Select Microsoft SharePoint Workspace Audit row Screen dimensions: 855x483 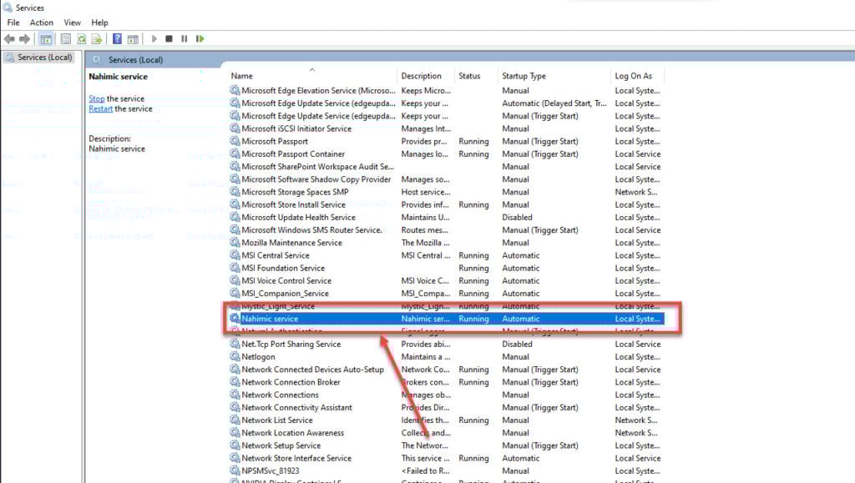(x=446, y=167)
